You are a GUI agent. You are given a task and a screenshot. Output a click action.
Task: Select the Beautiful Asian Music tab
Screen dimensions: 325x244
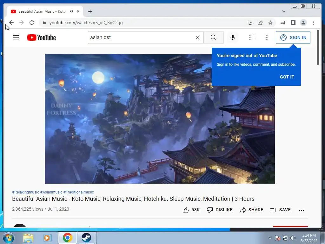pos(42,11)
